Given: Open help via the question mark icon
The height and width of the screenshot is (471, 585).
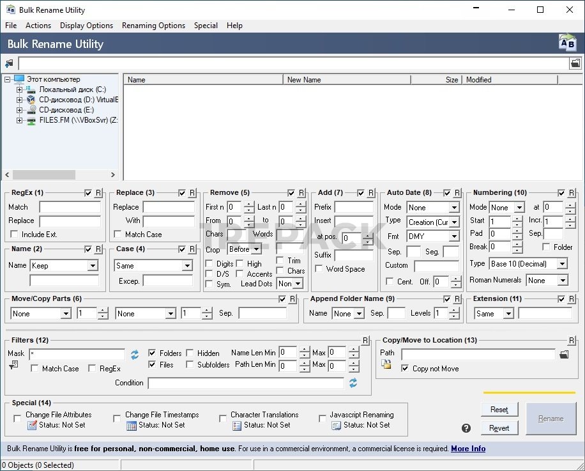Looking at the screenshot, I should [466, 428].
